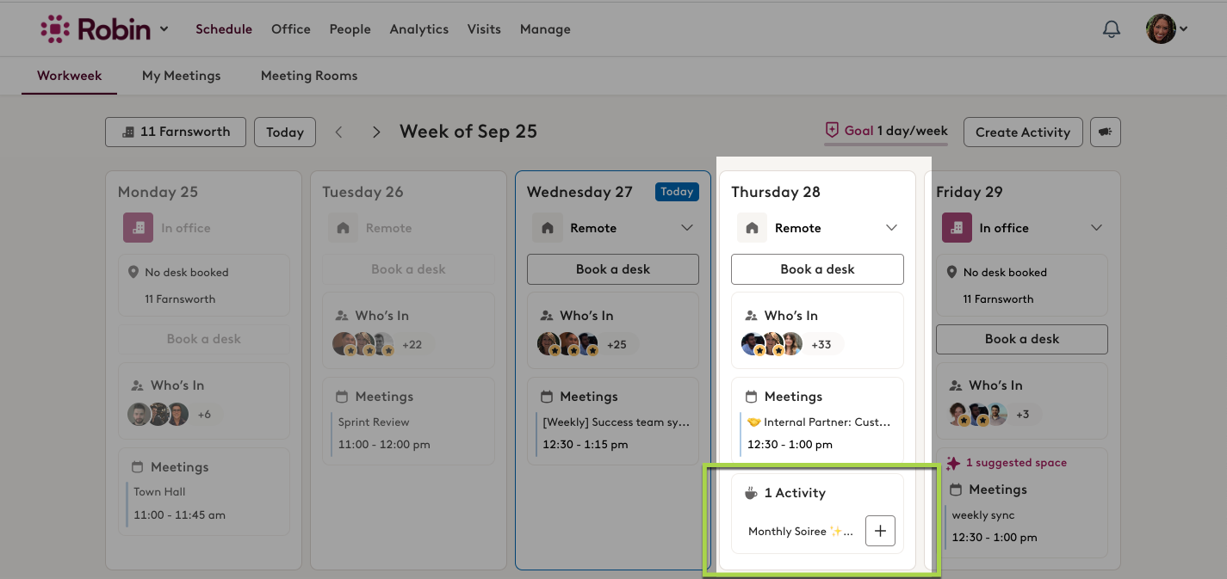Click the announcements megaphone icon
The width and height of the screenshot is (1227, 579).
click(x=1106, y=132)
